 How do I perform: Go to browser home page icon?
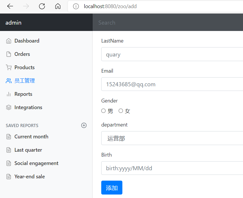[x=58, y=6]
